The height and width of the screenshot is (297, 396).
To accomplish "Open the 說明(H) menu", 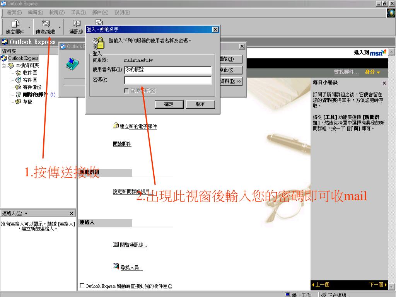I will (122, 12).
